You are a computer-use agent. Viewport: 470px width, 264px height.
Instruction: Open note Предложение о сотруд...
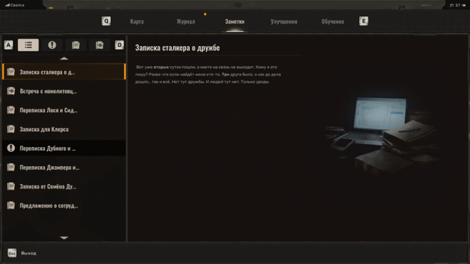[x=64, y=206]
